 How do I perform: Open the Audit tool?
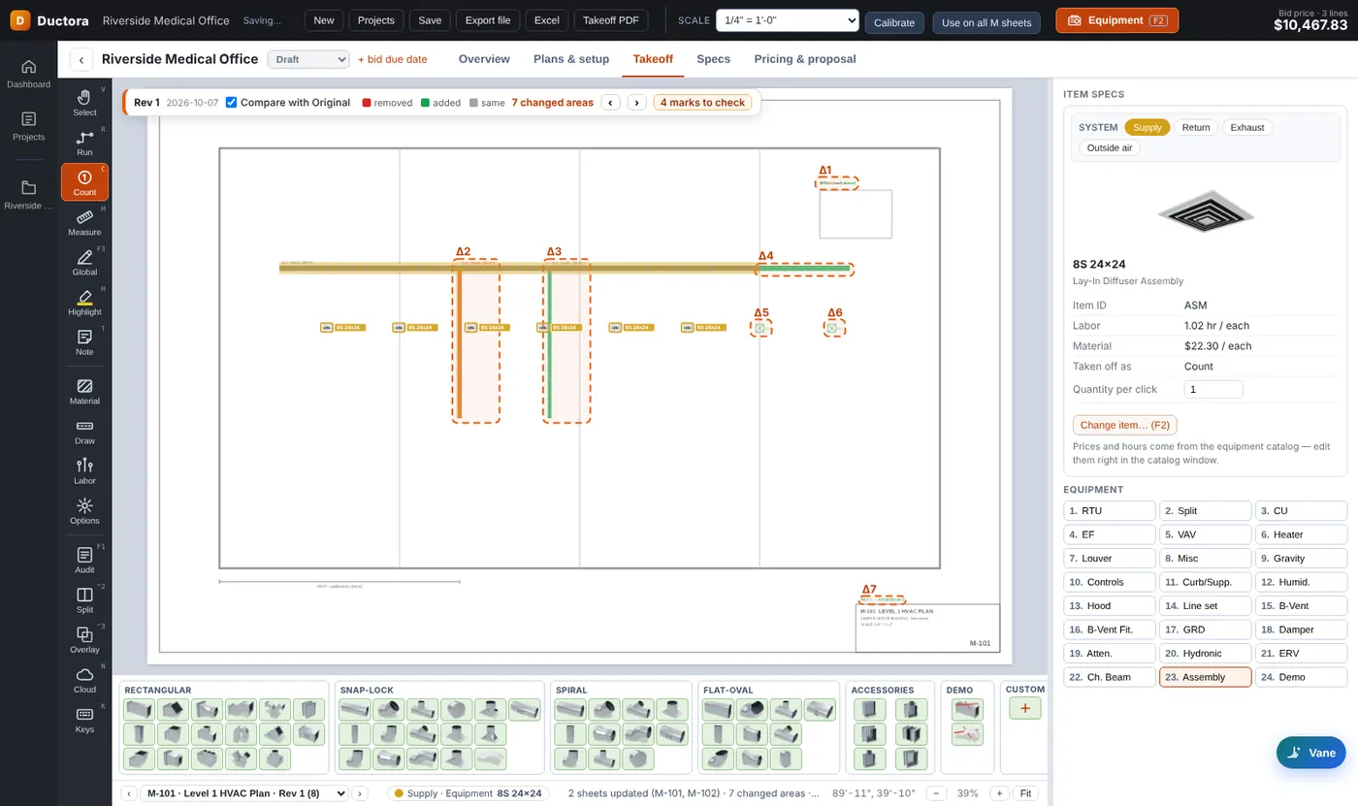click(x=84, y=560)
